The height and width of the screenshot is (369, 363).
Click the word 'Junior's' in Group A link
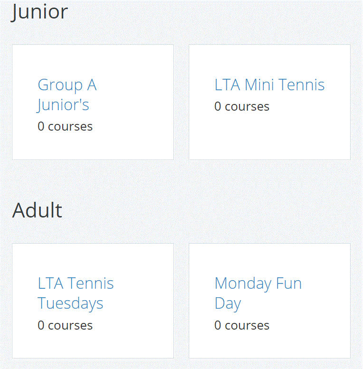point(63,105)
